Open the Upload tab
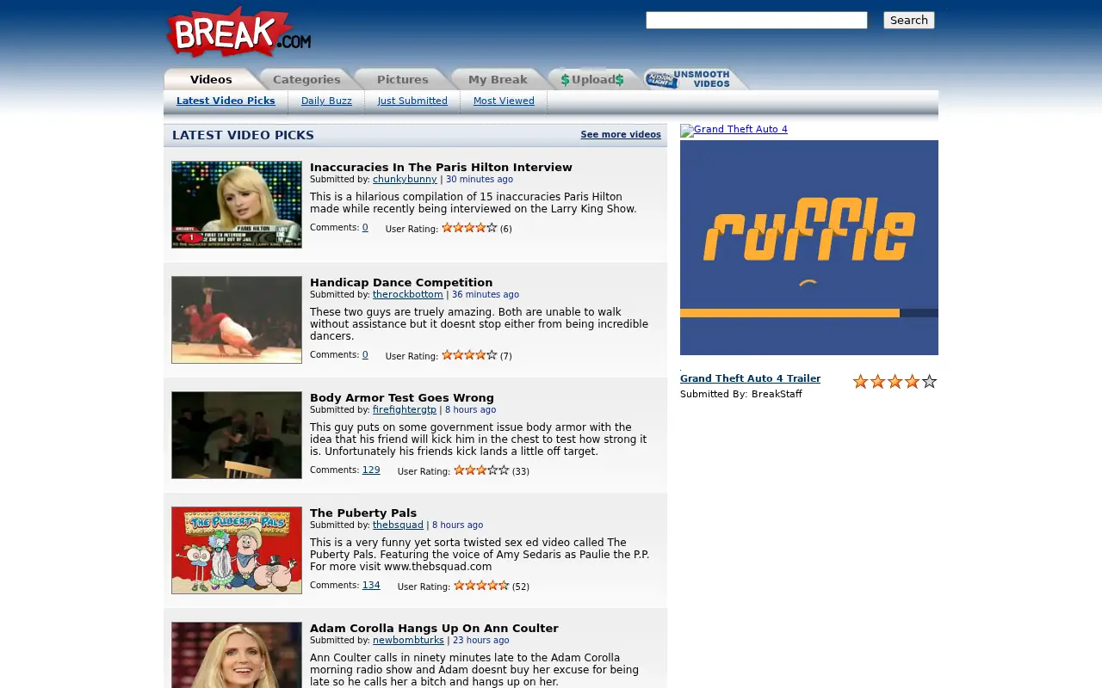1102x688 pixels. [x=592, y=79]
